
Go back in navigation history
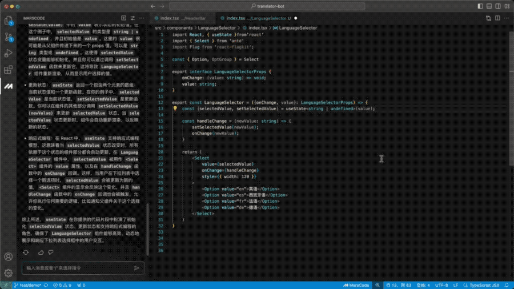(153, 6)
